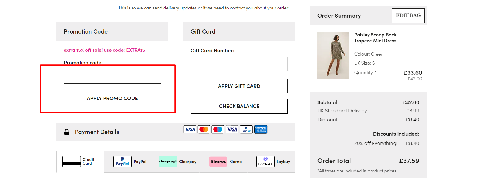Viewport: 477px width, 178px height.
Task: Switch to the PayPal payment tab
Action: [x=130, y=162]
